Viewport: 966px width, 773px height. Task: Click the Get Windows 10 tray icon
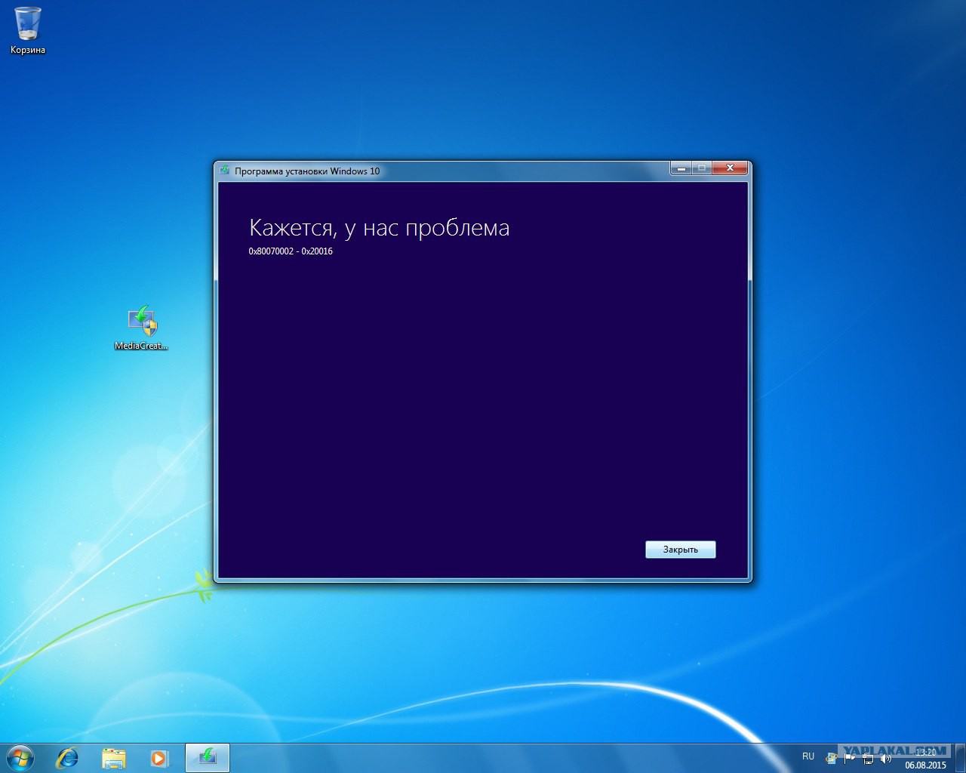[832, 758]
